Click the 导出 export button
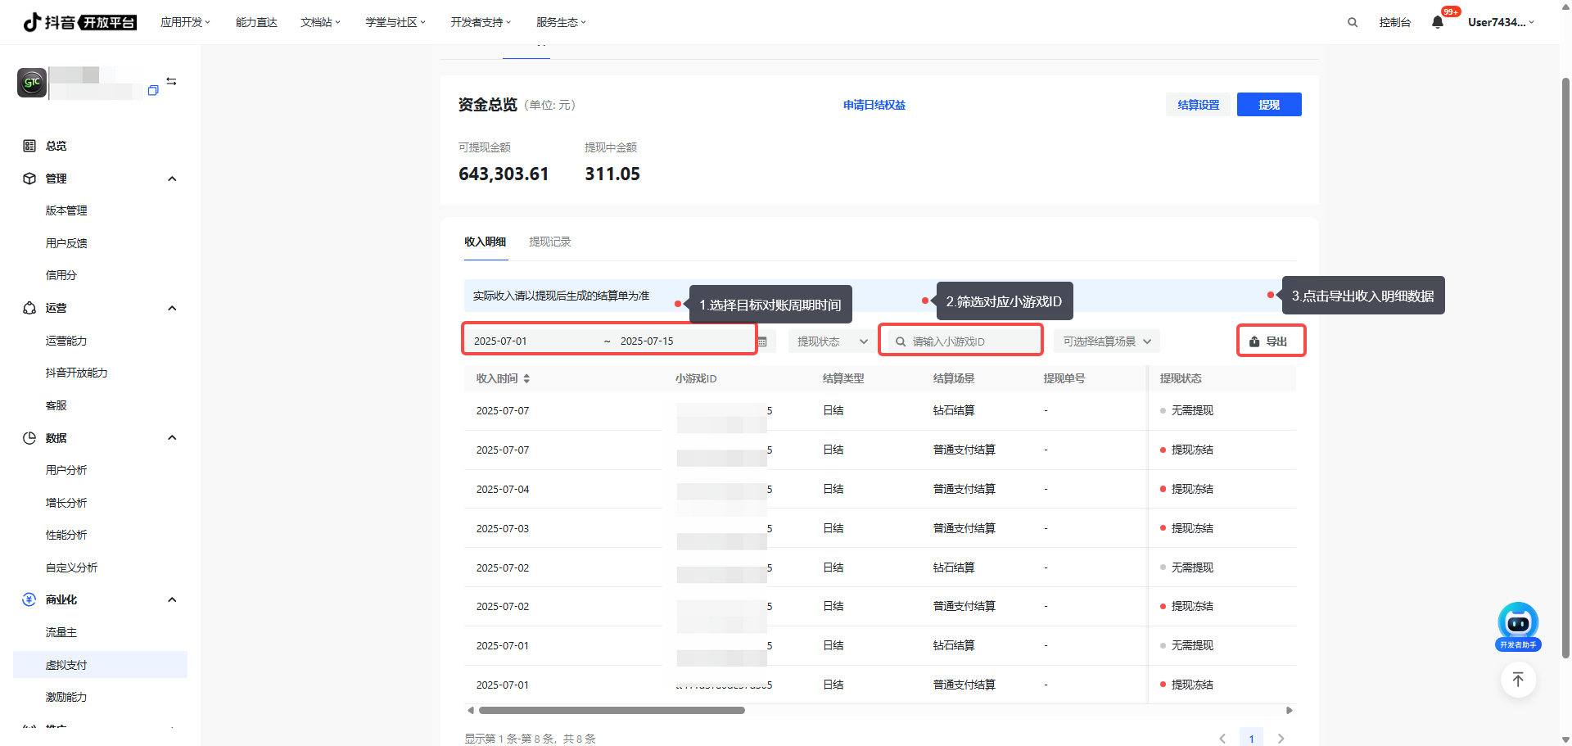1572x746 pixels. (x=1270, y=341)
